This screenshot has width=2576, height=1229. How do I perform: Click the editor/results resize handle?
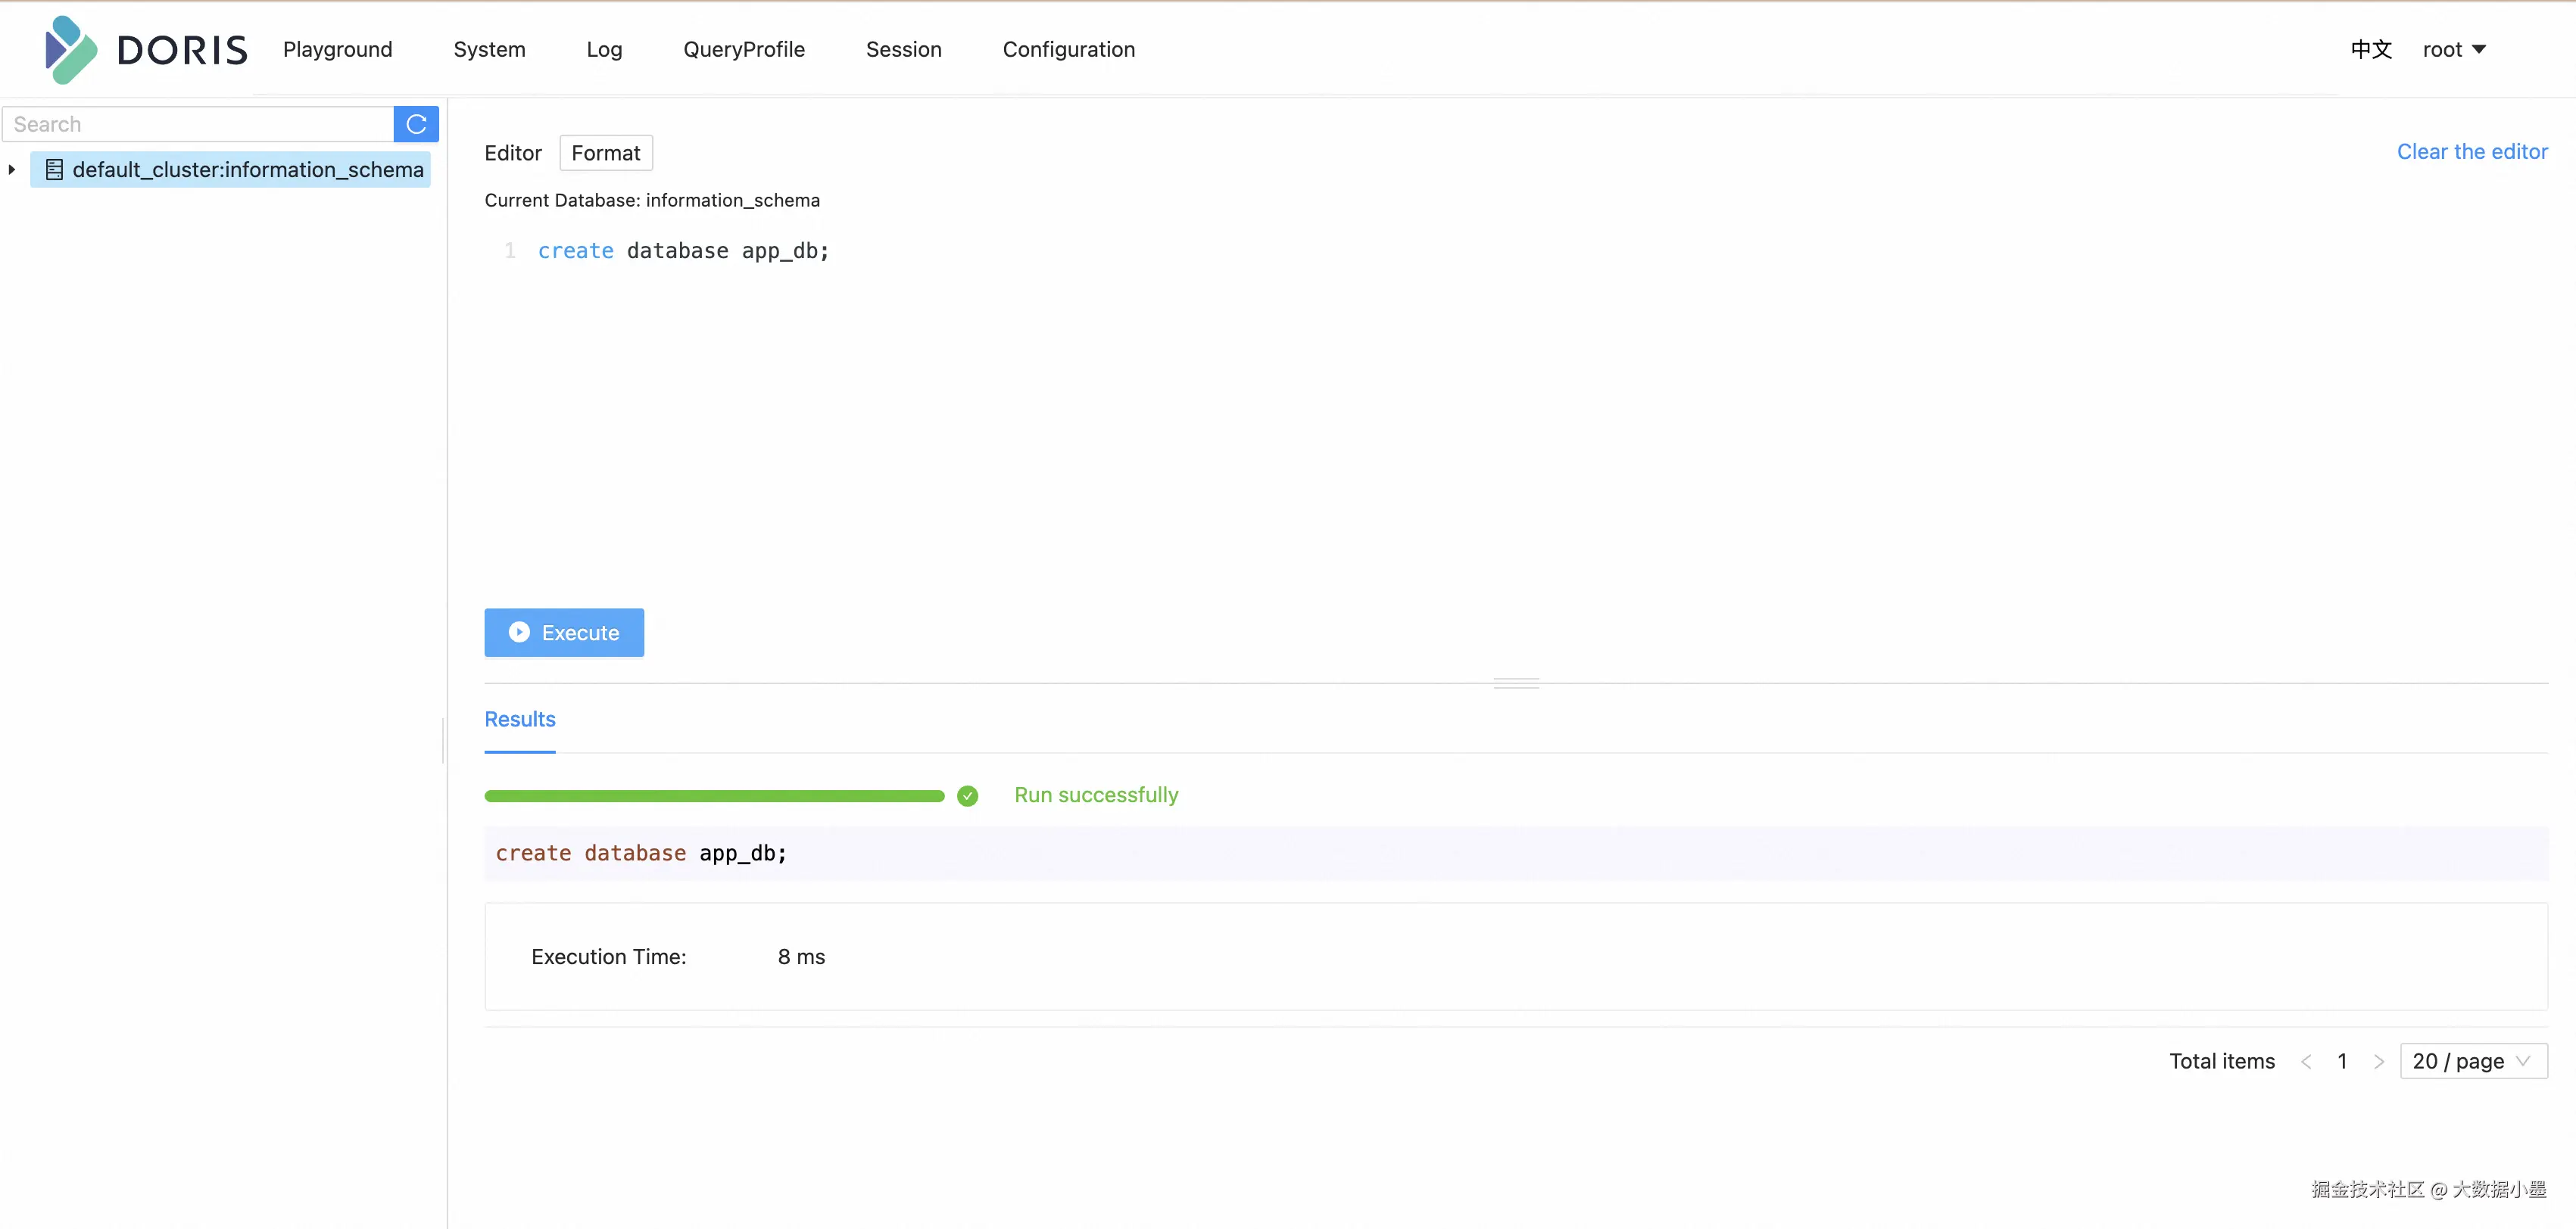tap(1515, 683)
